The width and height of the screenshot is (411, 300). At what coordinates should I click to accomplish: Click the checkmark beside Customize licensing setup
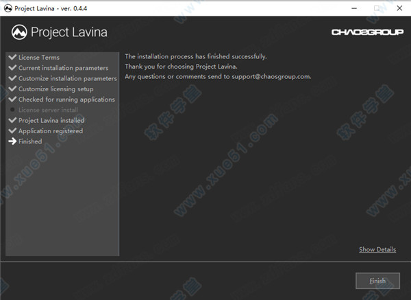pyautogui.click(x=12, y=89)
